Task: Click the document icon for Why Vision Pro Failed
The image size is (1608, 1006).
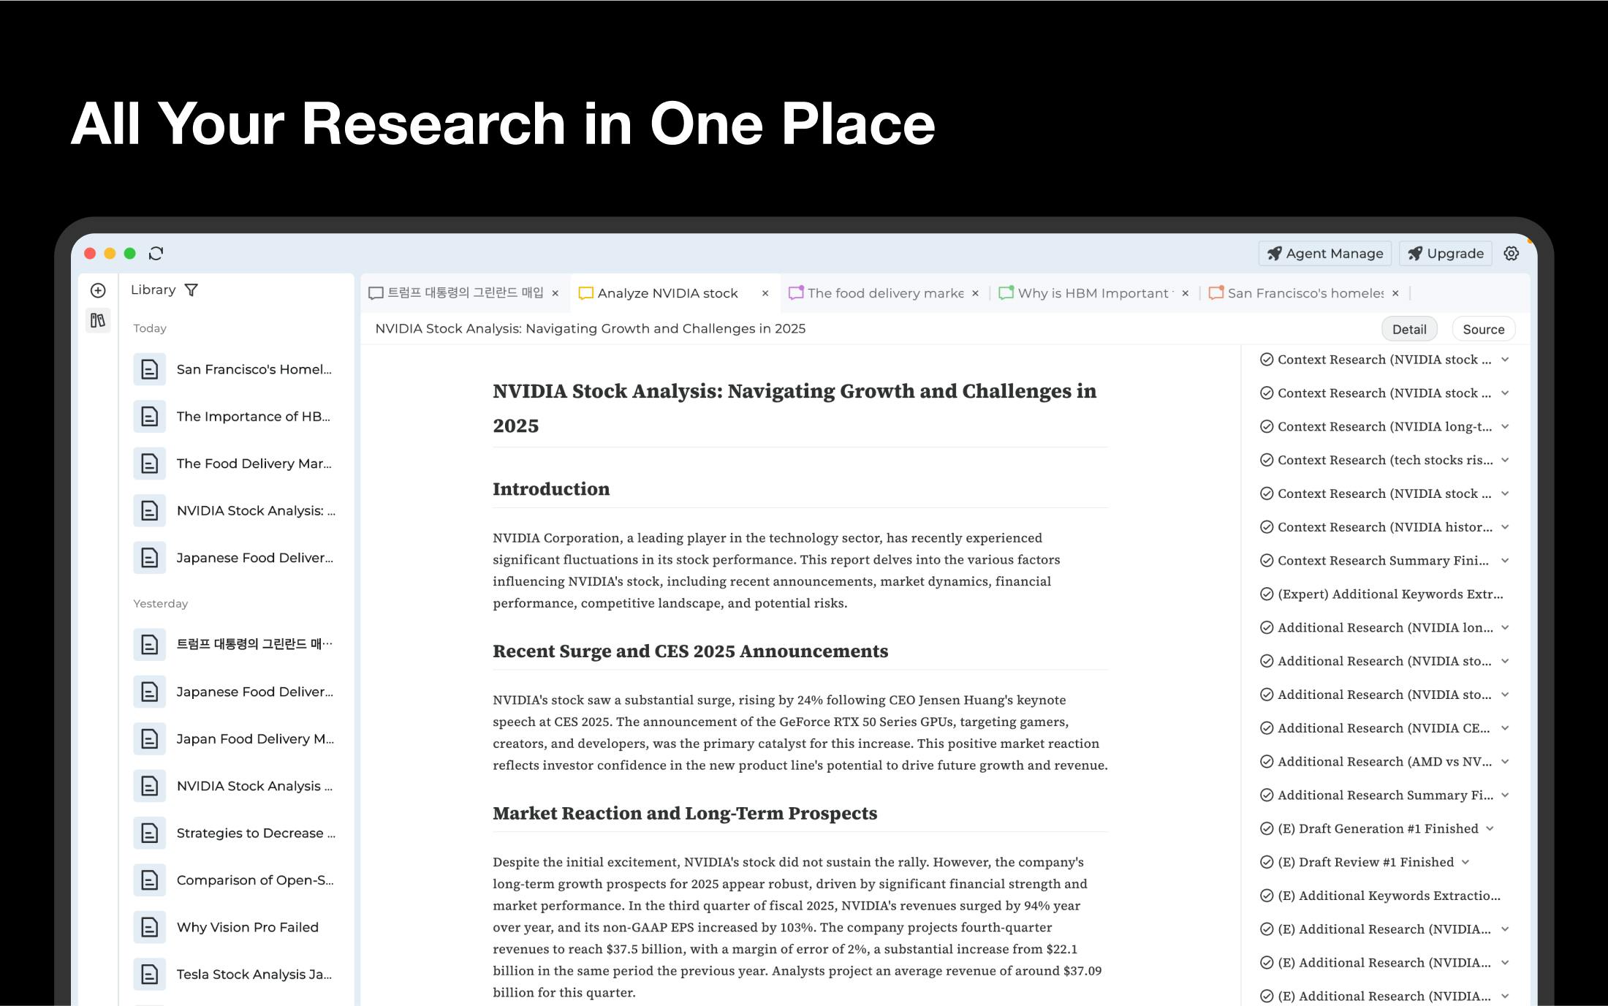Action: coord(149,927)
